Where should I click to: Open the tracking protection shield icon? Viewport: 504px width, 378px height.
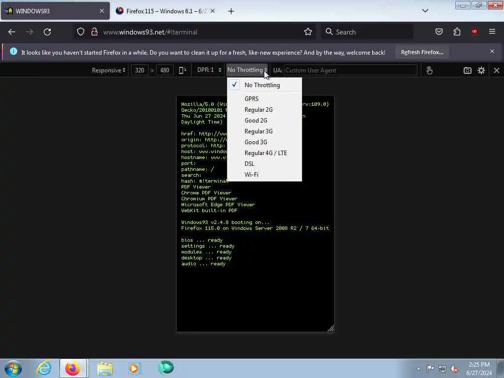(81, 32)
